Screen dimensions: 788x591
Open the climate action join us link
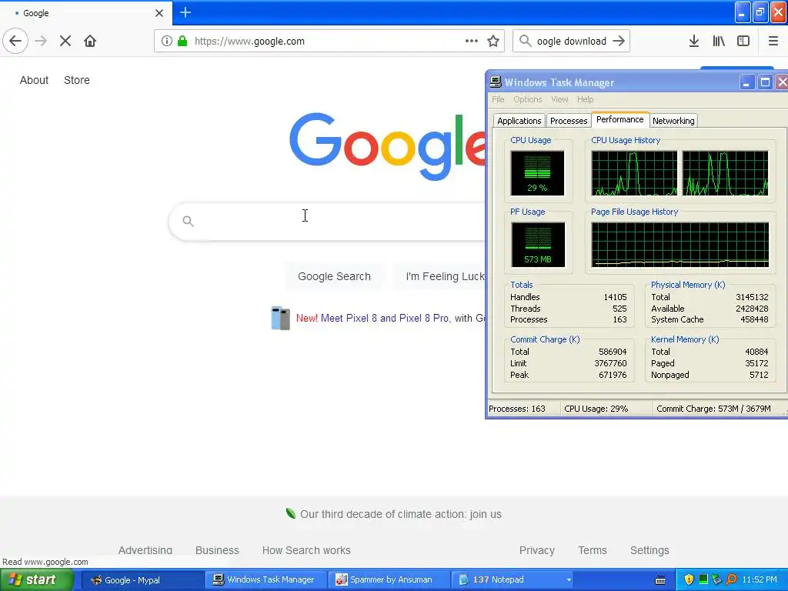pyautogui.click(x=400, y=514)
